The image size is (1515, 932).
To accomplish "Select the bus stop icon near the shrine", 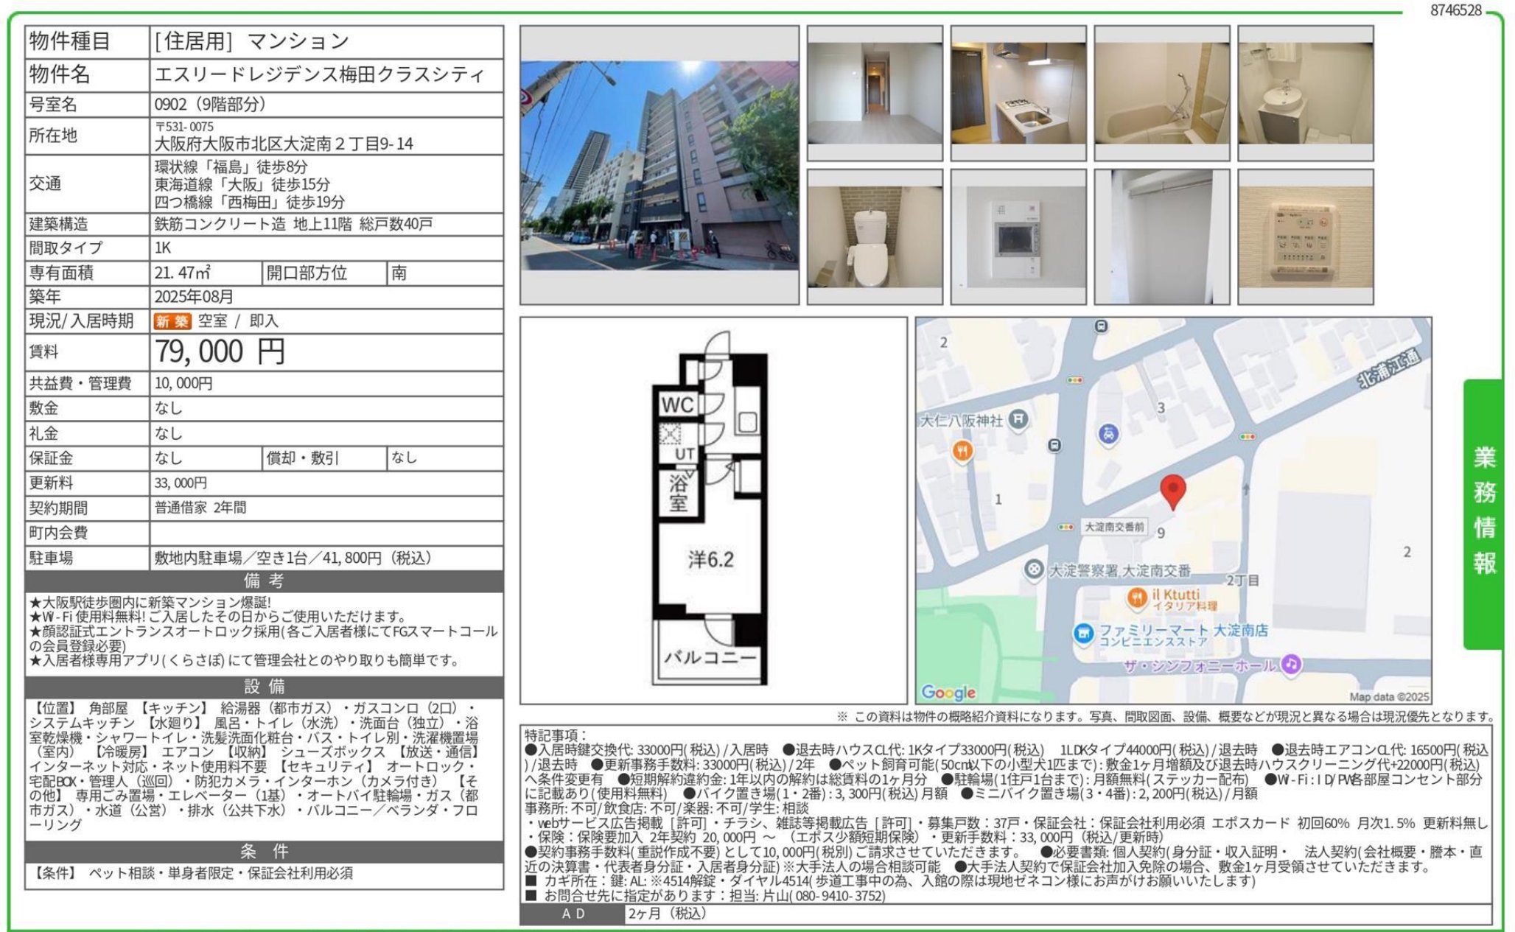I will pyautogui.click(x=1055, y=446).
